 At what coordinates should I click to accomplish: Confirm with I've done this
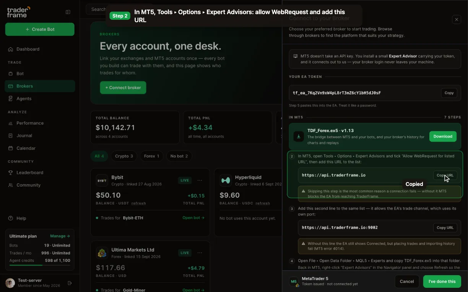pyautogui.click(x=442, y=281)
